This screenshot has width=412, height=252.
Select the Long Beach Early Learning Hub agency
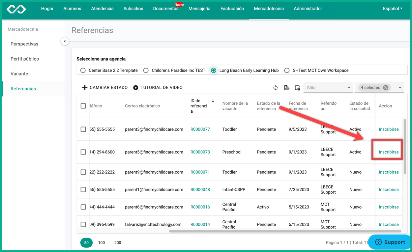(214, 70)
